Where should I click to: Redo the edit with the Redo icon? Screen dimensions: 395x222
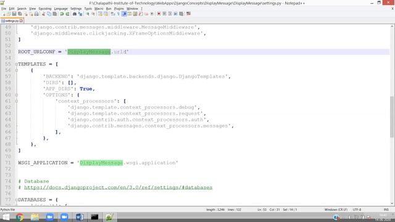coord(67,14)
